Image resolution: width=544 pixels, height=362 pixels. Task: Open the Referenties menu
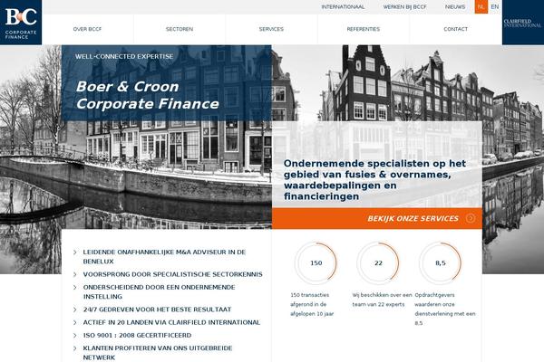pyautogui.click(x=364, y=29)
